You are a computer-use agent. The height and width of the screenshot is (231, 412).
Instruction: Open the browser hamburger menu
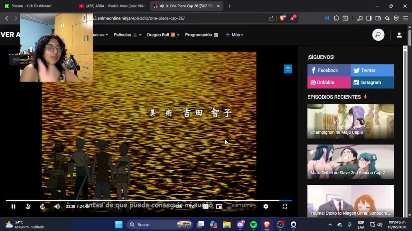click(405, 18)
